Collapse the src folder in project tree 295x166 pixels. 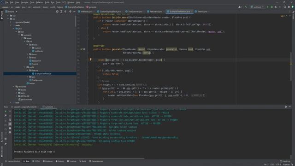tap(8, 19)
